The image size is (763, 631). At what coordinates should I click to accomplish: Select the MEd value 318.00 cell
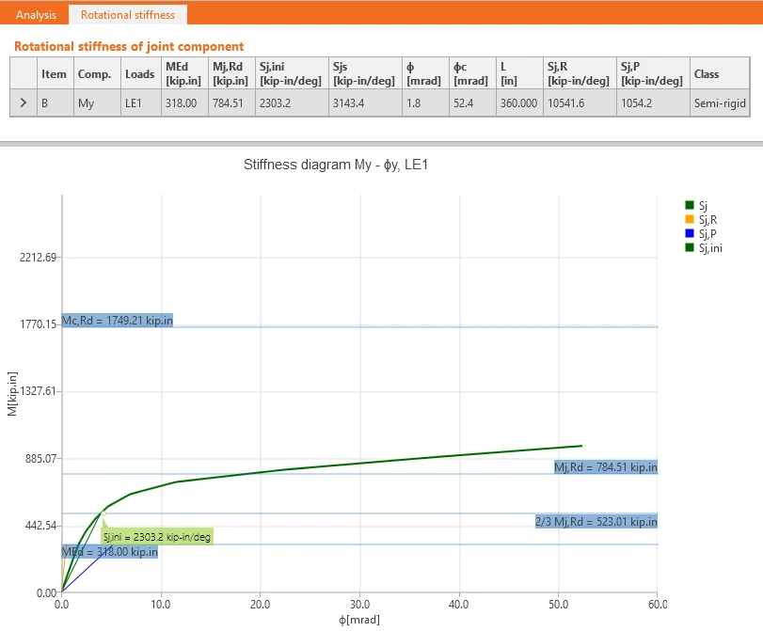pos(185,103)
